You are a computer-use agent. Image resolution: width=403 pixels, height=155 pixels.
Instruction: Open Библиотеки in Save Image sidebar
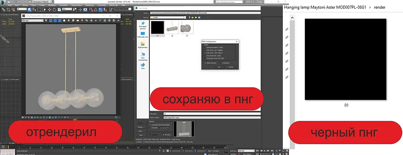(x=143, y=45)
